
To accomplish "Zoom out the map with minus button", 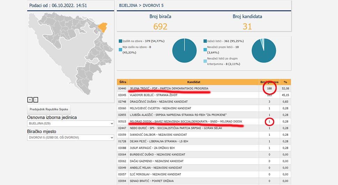I will 36,100.
